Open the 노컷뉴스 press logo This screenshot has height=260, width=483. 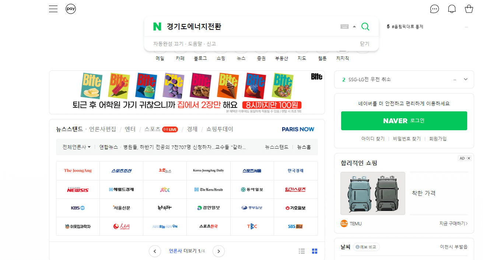(165, 171)
